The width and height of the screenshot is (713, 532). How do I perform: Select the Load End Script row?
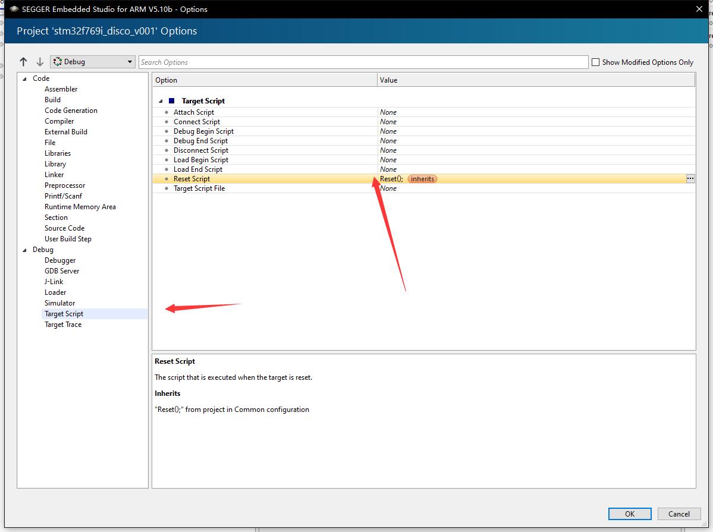(423, 169)
